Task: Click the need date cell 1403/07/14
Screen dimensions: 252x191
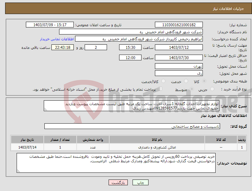Action: pyautogui.click(x=27, y=147)
